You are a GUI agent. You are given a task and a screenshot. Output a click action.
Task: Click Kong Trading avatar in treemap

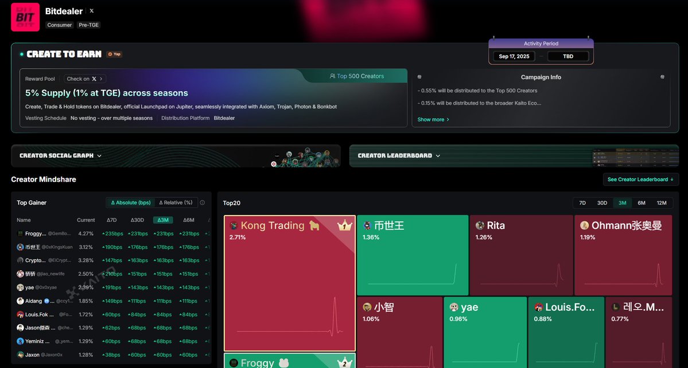tap(234, 226)
